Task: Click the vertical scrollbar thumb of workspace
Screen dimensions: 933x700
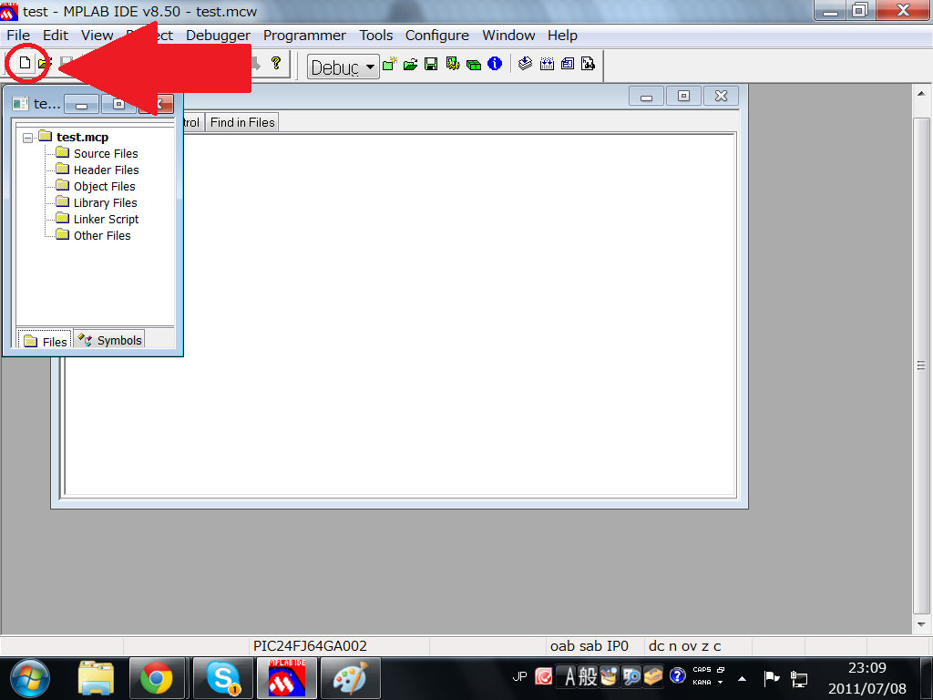Action: pos(921,365)
